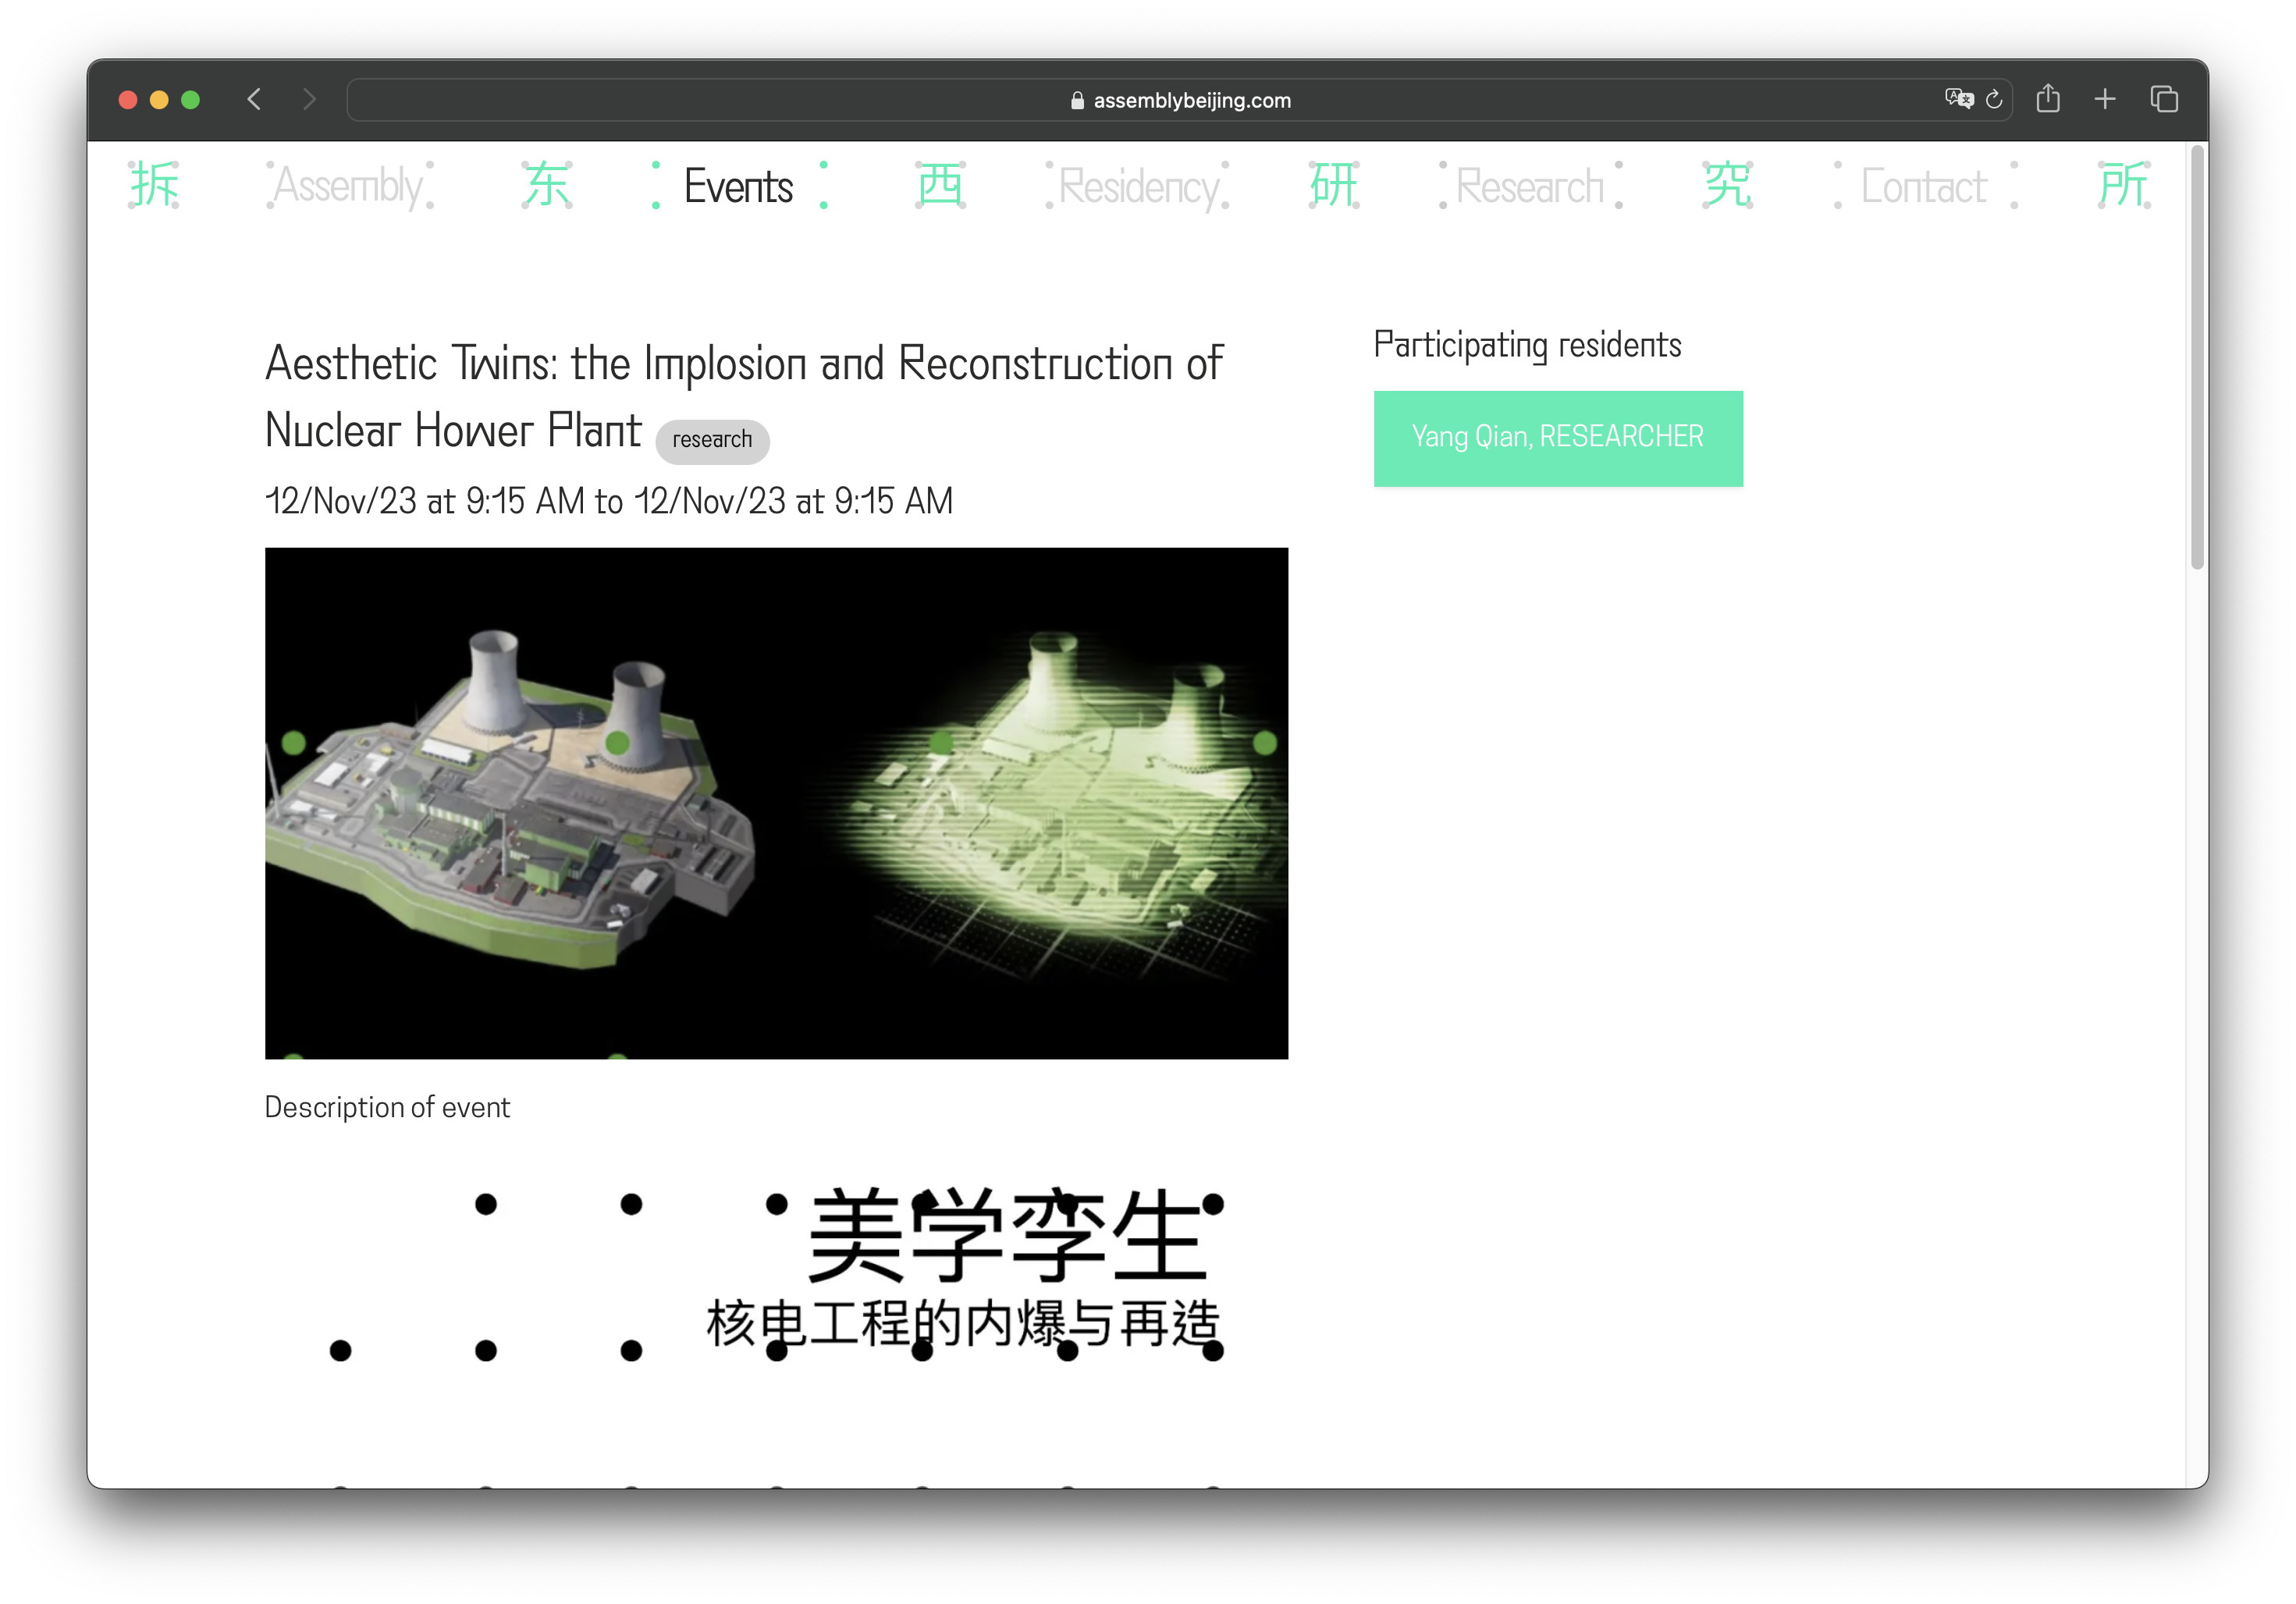The image size is (2296, 1604).
Task: Click the green 西 character
Action: (940, 185)
